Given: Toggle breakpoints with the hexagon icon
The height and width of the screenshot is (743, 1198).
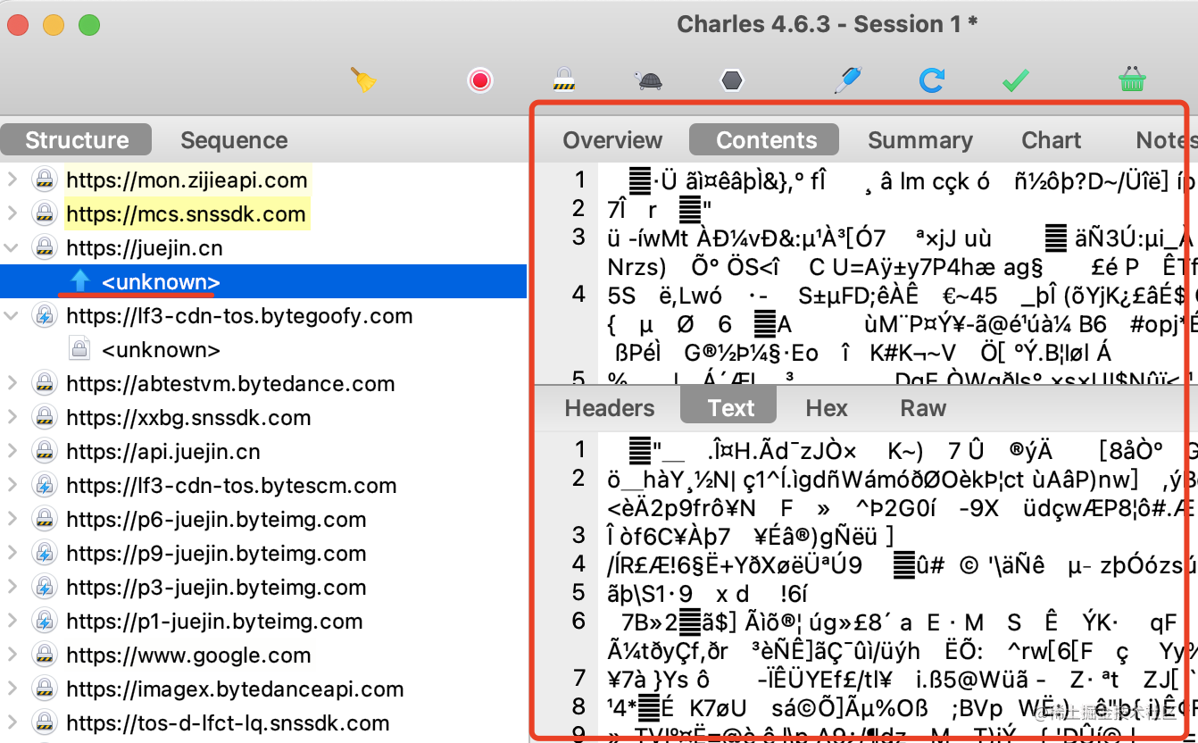Looking at the screenshot, I should (x=732, y=81).
